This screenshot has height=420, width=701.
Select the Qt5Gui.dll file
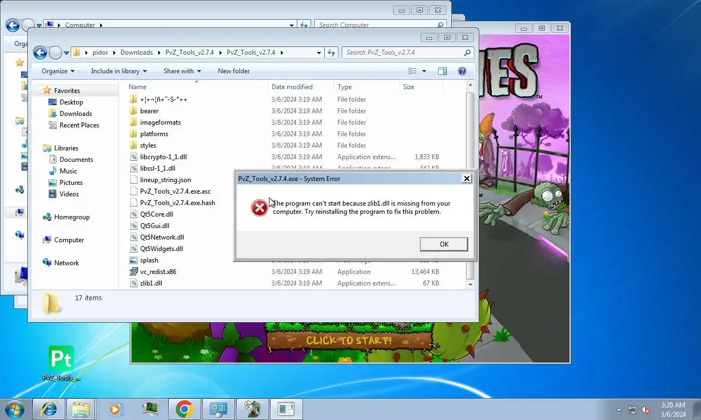click(154, 226)
